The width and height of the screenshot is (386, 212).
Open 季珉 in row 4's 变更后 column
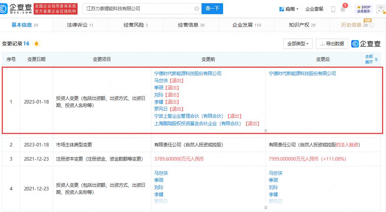tap(273, 180)
